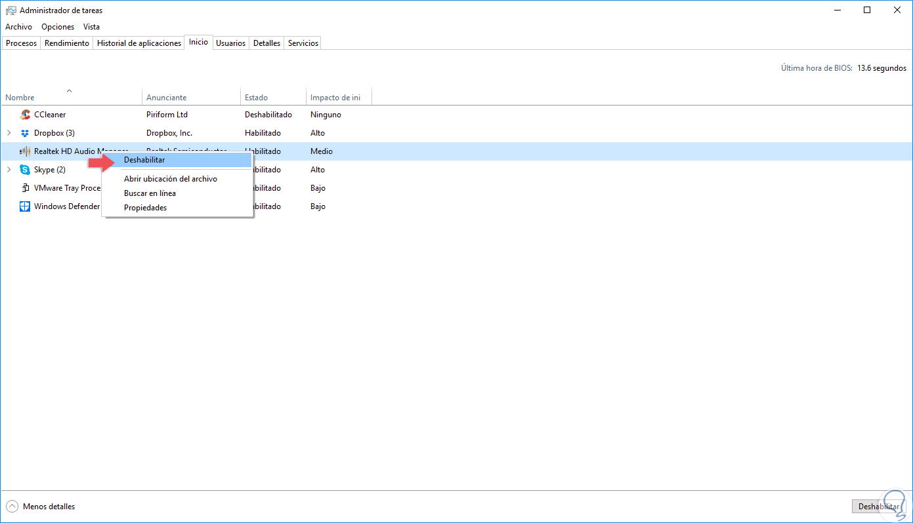Go to the Detalles tab
Viewport: 913px width, 523px height.
(x=267, y=43)
